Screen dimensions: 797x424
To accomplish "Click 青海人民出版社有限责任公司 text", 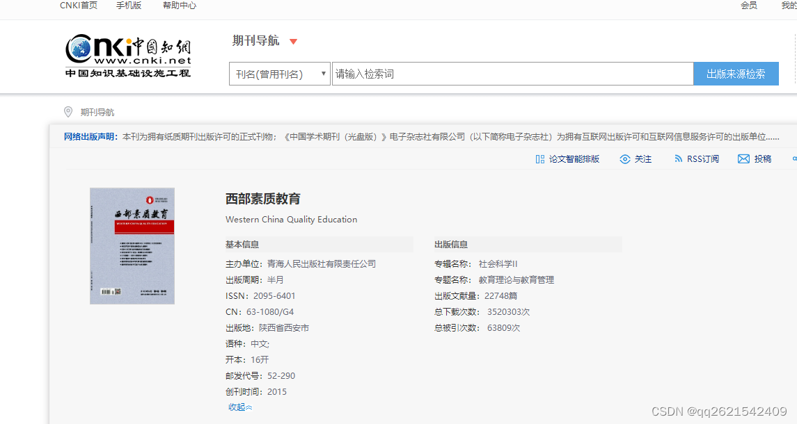I will pyautogui.click(x=322, y=264).
